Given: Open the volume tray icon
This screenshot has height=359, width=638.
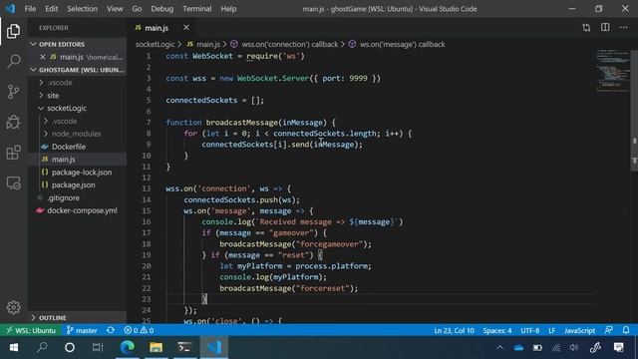Looking at the screenshot, I should pos(574,347).
